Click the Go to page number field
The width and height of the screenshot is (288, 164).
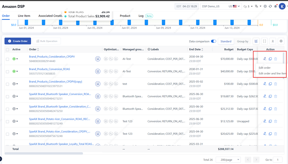[278, 159]
